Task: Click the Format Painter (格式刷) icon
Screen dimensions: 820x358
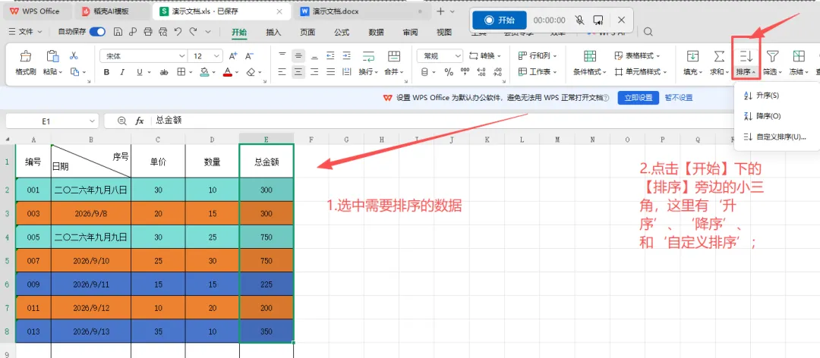Action: (26, 56)
